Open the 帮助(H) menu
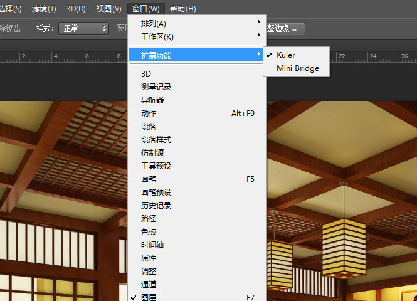This screenshot has width=417, height=301. pyautogui.click(x=182, y=9)
